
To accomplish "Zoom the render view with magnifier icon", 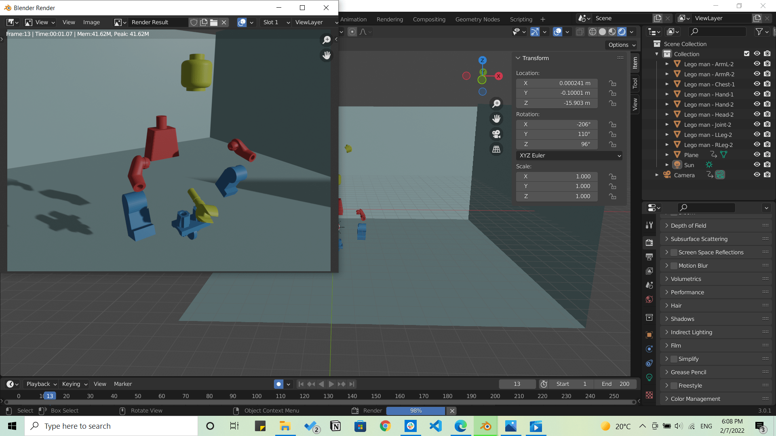I will coord(326,40).
